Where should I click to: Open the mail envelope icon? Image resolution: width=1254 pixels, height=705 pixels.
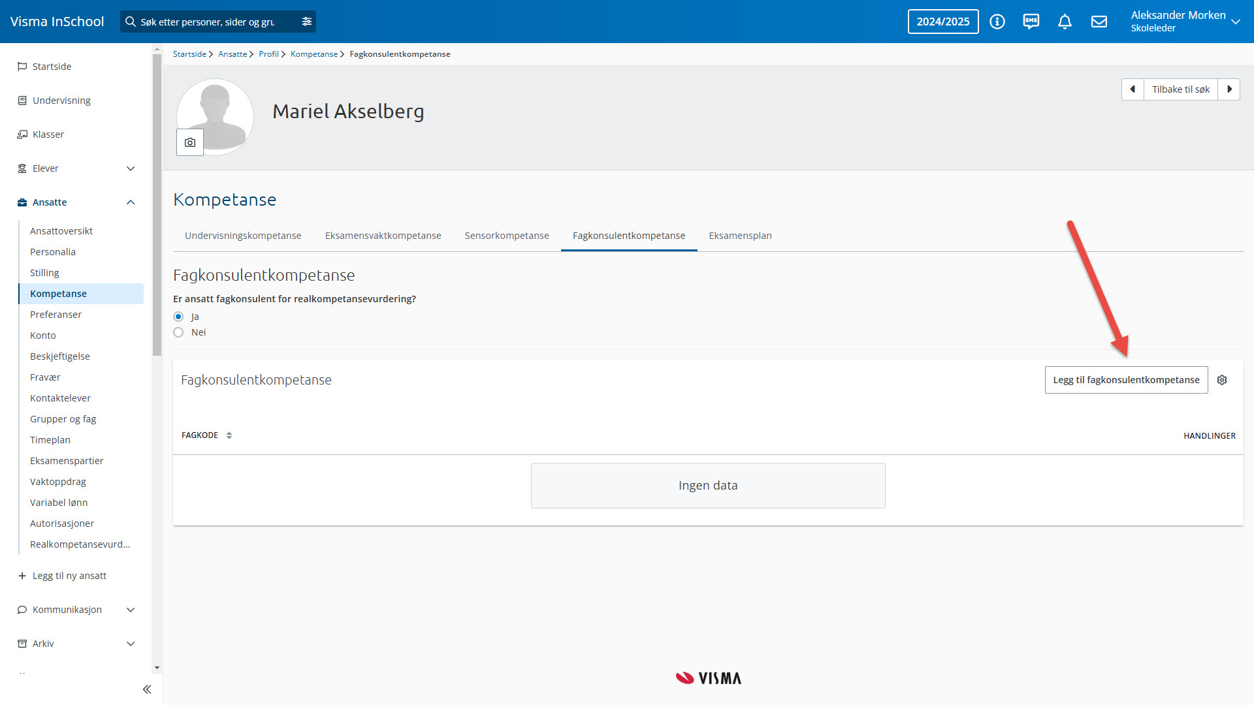coord(1099,22)
